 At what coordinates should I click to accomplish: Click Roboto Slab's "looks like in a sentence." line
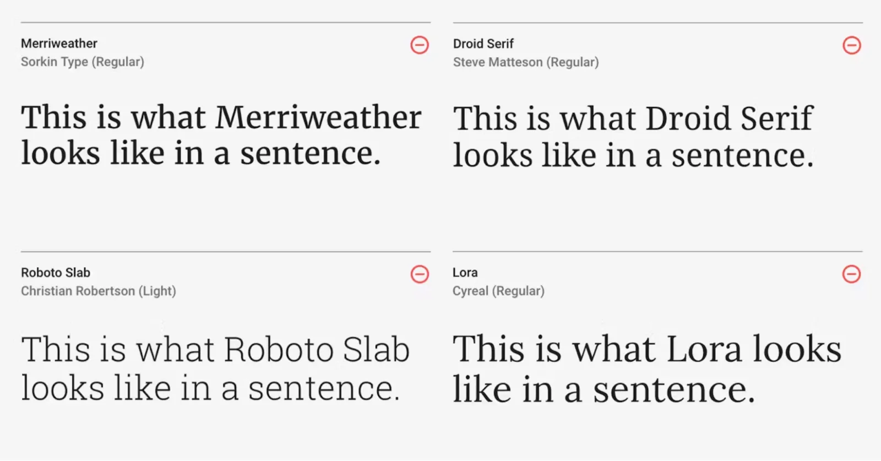[x=210, y=388]
